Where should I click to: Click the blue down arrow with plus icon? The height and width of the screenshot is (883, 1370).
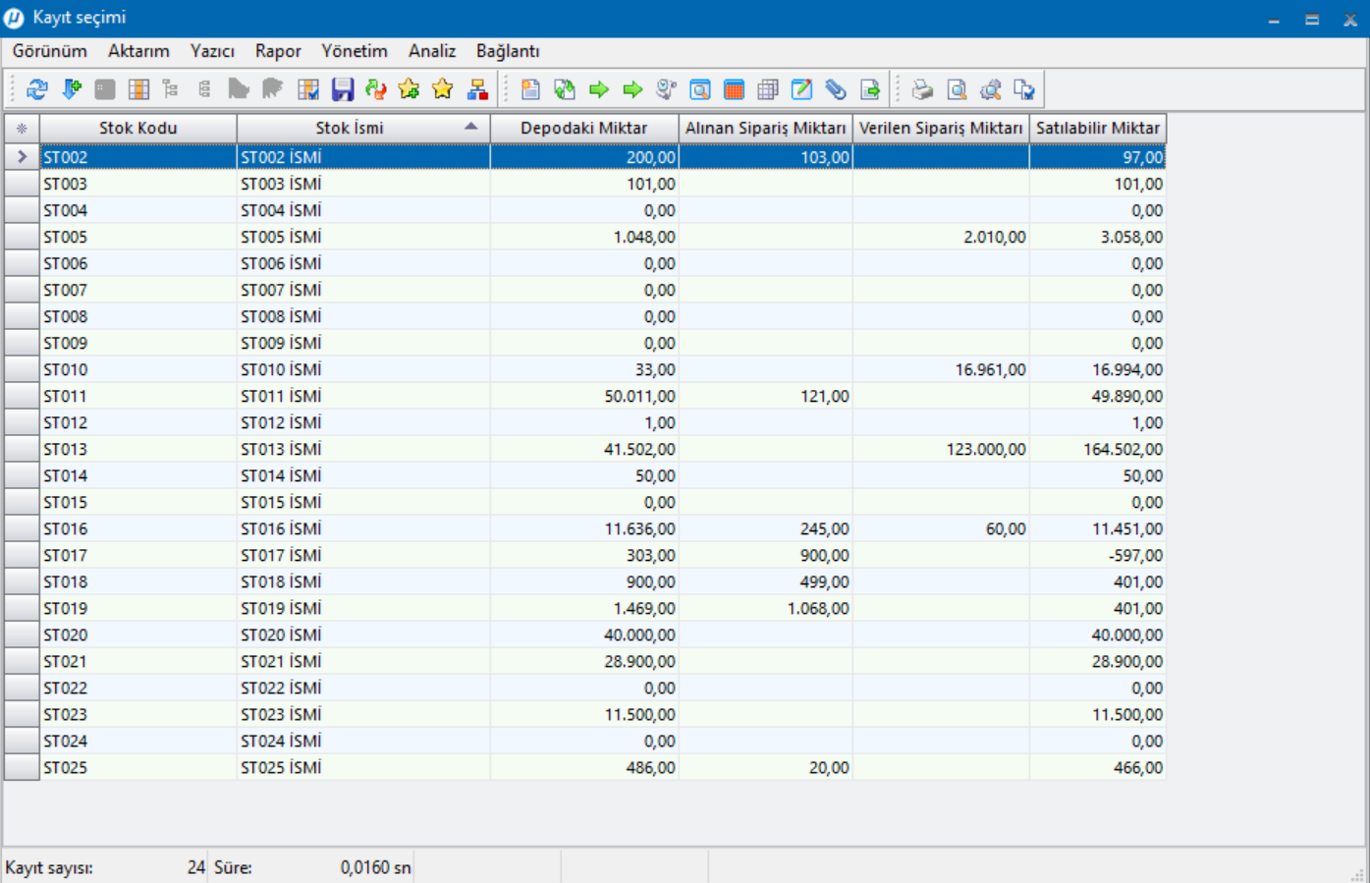click(x=72, y=89)
